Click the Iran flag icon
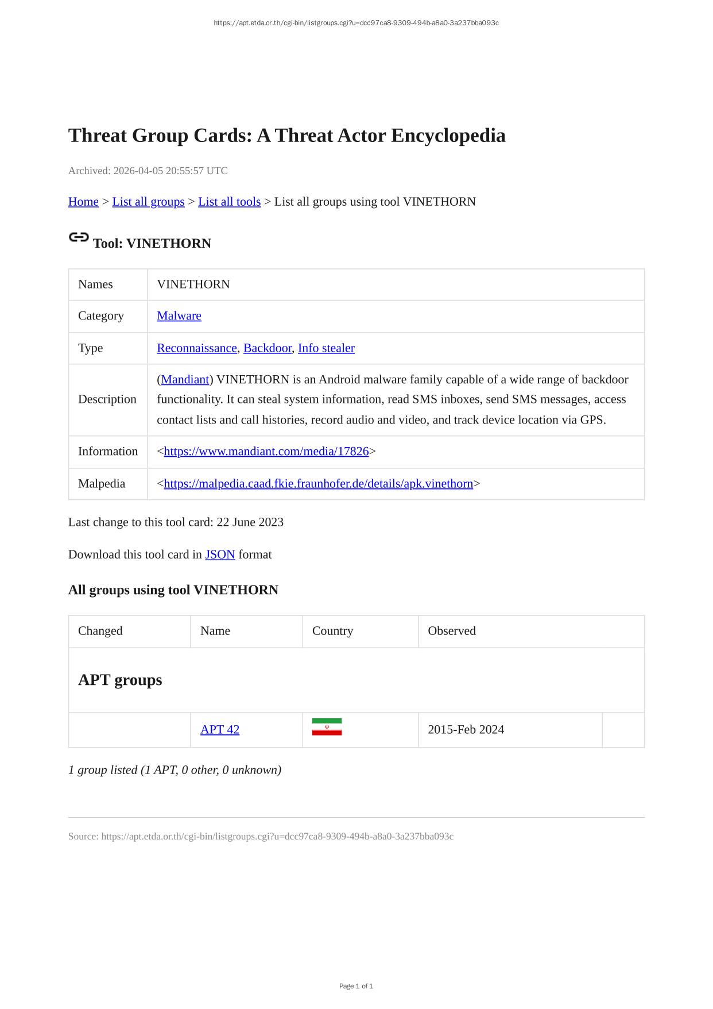This screenshot has width=713, height=1009. (x=327, y=727)
